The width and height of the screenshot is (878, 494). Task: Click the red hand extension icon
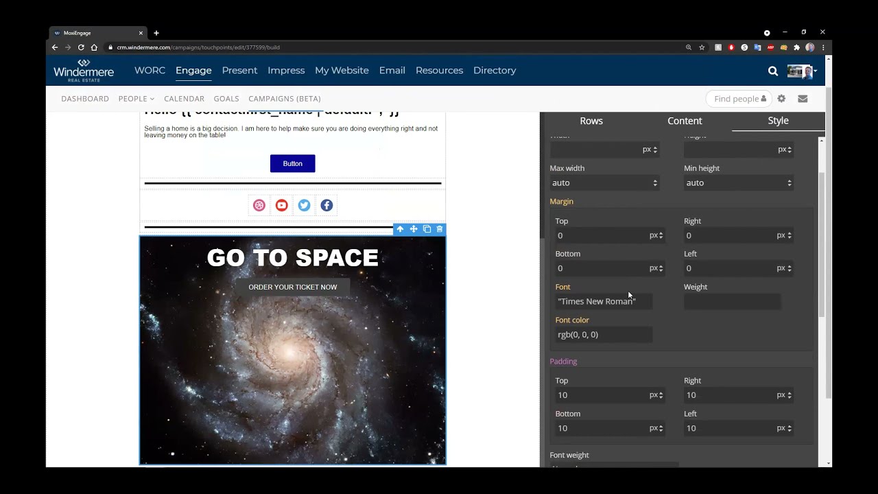[731, 47]
